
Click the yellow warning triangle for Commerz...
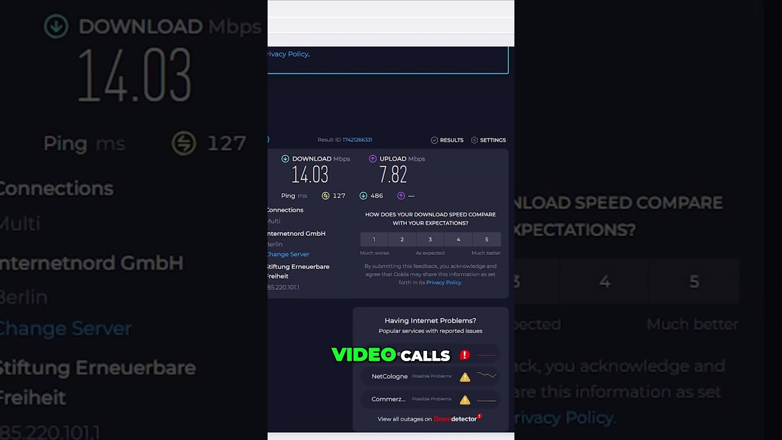465,400
